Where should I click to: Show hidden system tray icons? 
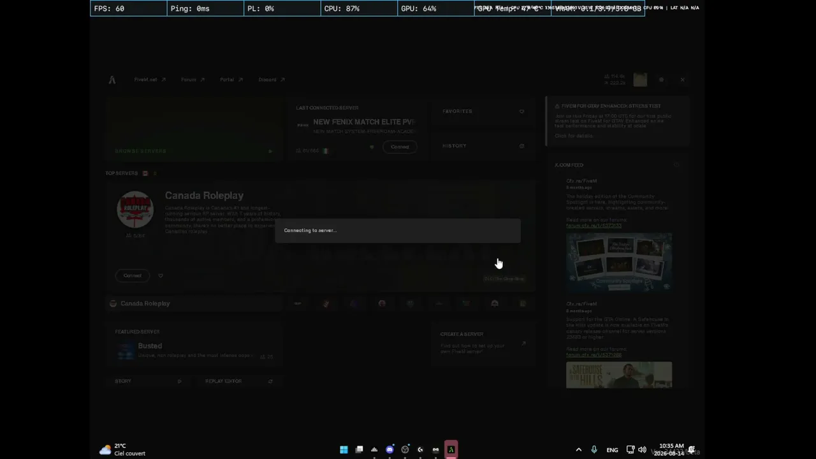click(x=579, y=450)
